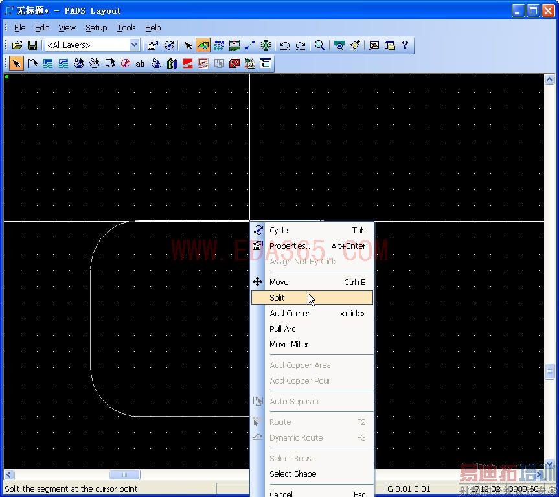
Task: Choose Add Corner from the context menu
Action: click(x=312, y=314)
